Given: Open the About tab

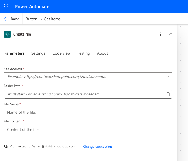Looking at the screenshot, I should point(102,53).
